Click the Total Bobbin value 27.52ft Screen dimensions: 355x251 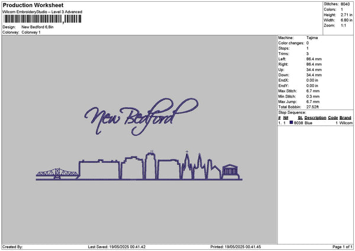point(312,107)
